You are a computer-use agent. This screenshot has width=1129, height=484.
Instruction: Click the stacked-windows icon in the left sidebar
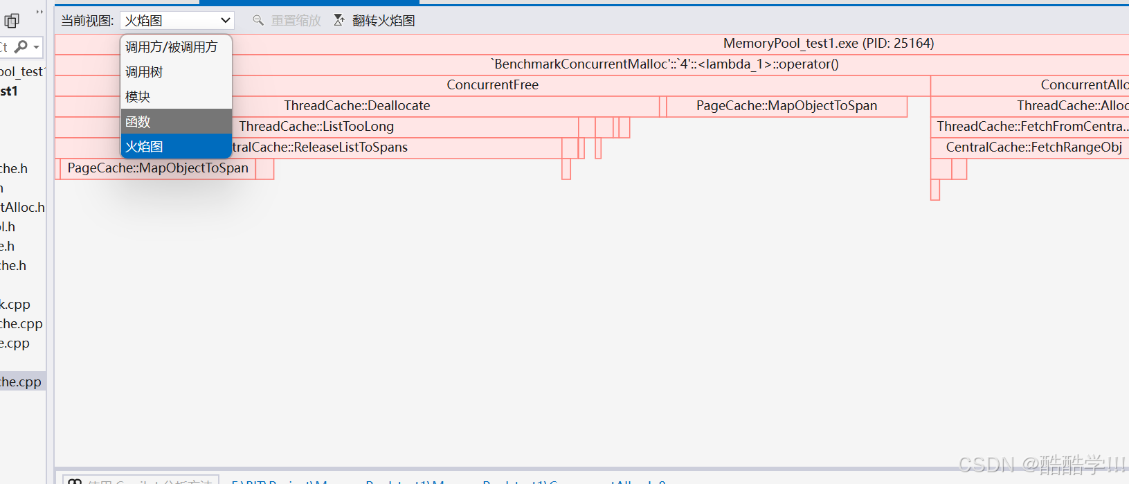click(x=12, y=21)
